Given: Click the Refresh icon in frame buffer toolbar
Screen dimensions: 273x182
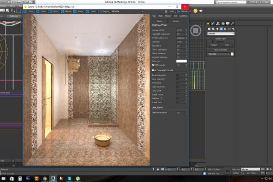Looking at the screenshot, I should 62,11.
